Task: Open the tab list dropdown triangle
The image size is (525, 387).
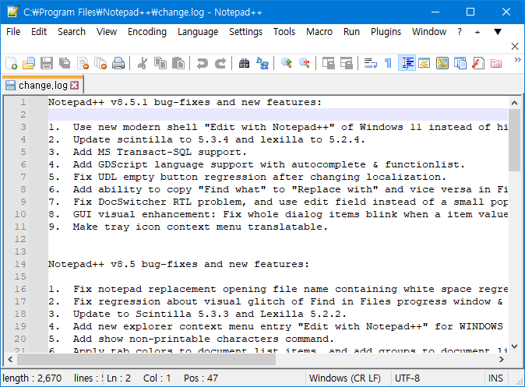Action: click(498, 32)
